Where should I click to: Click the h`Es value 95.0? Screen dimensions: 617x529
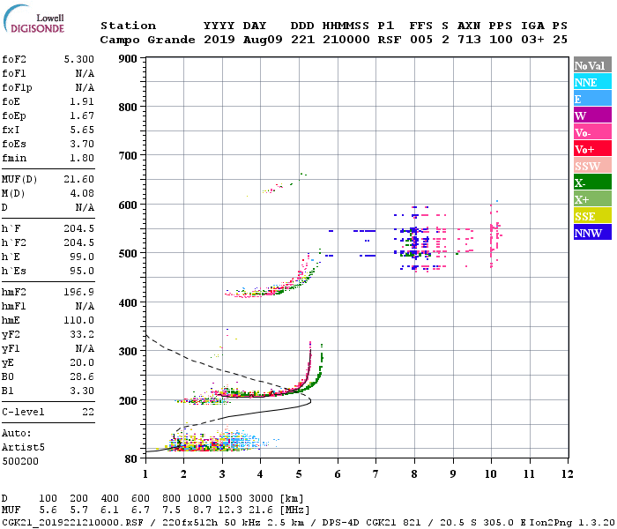82,272
